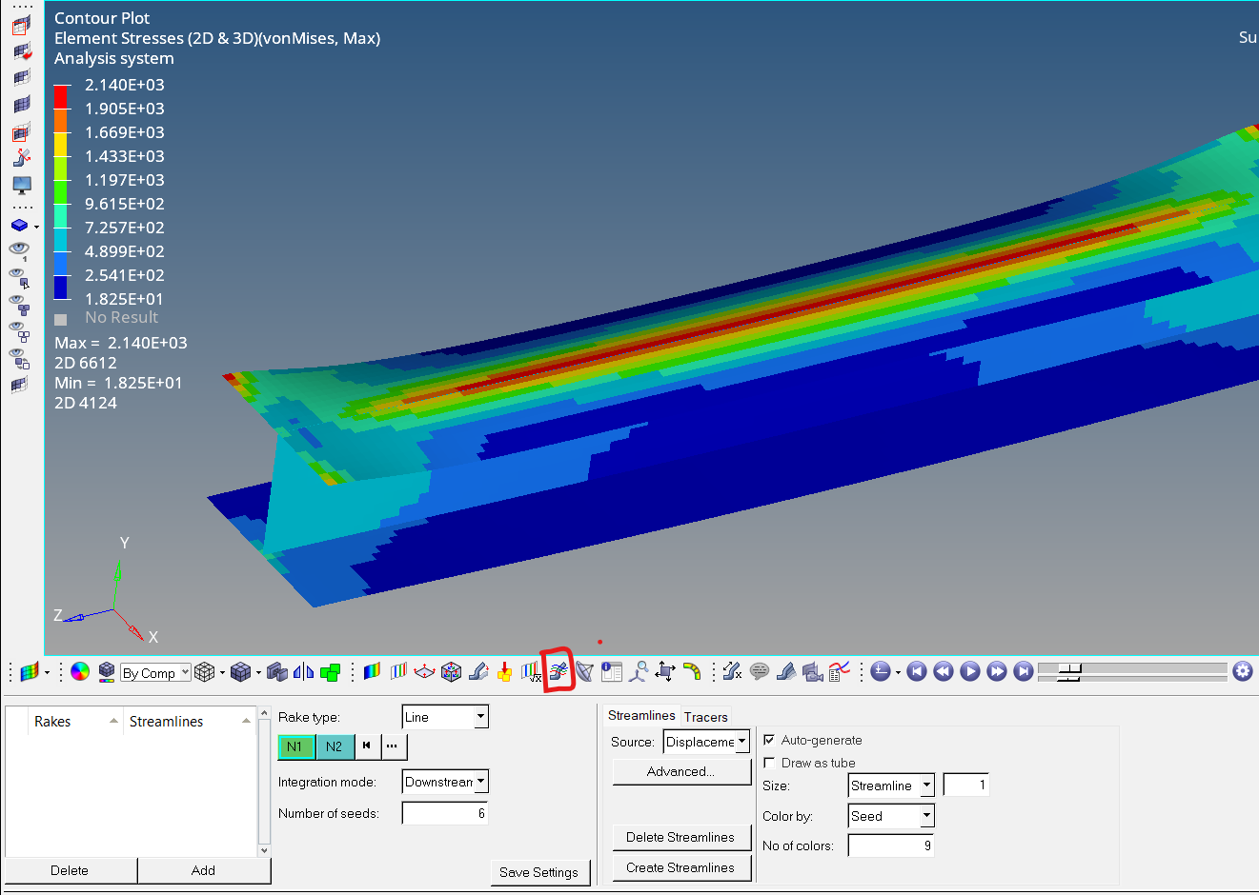Open the color wheel entity attributes icon
Viewport: 1259px width, 895px height.
click(x=80, y=671)
